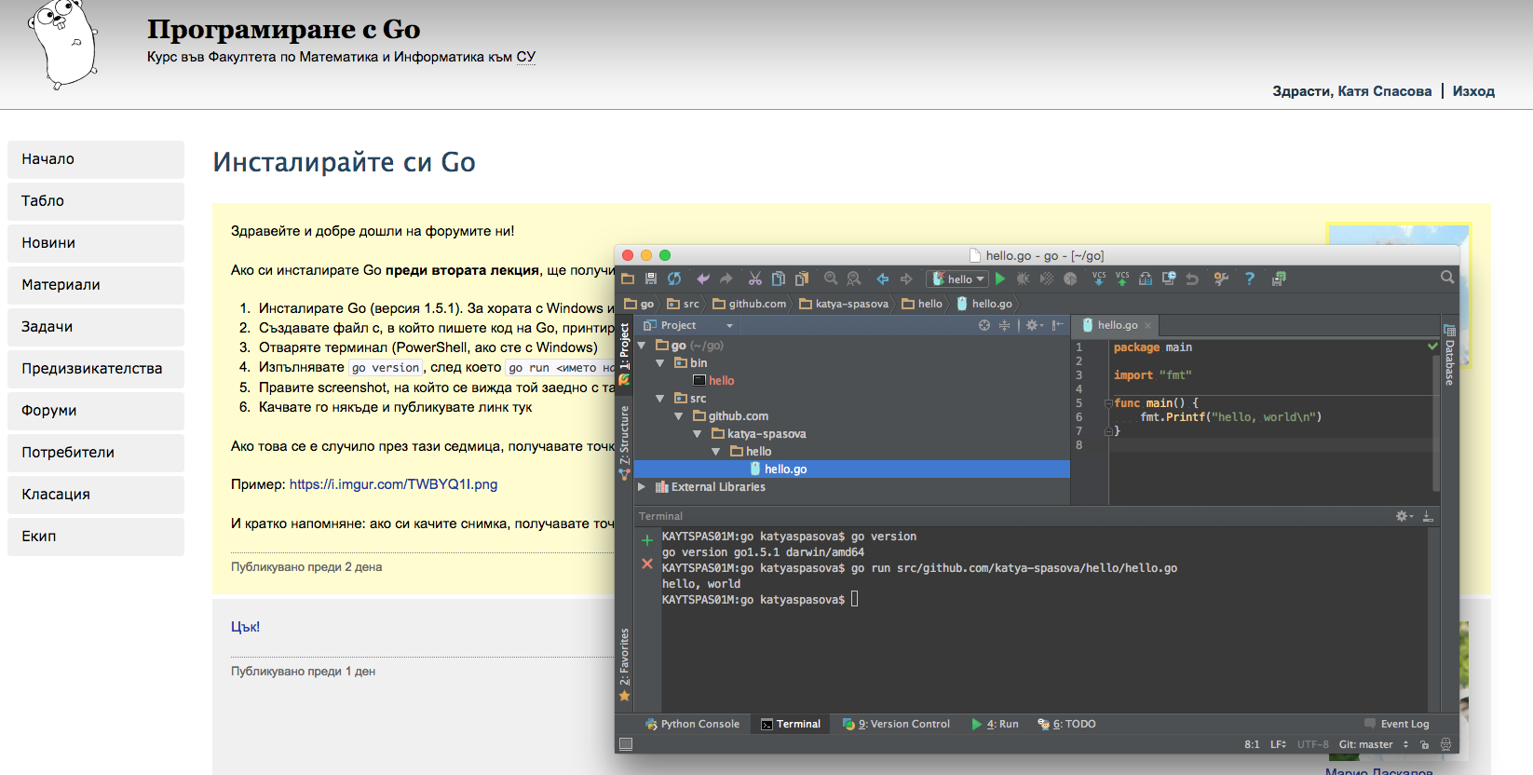Run the hello configuration with green play
This screenshot has height=775, width=1533.
[1000, 279]
